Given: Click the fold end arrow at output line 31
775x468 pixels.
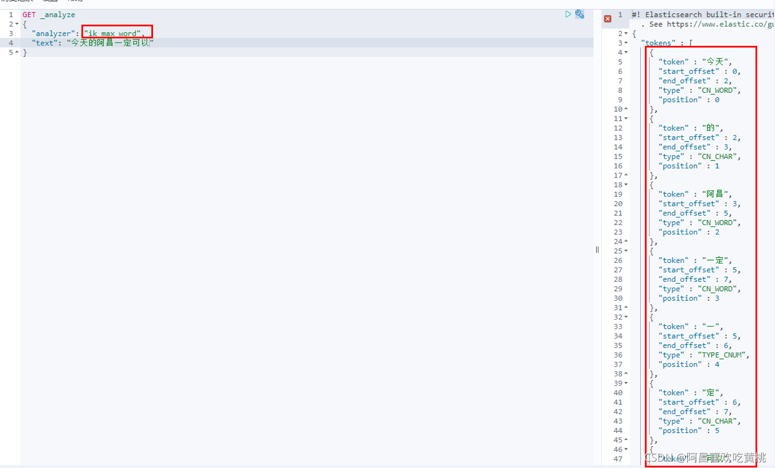Looking at the screenshot, I should point(626,308).
